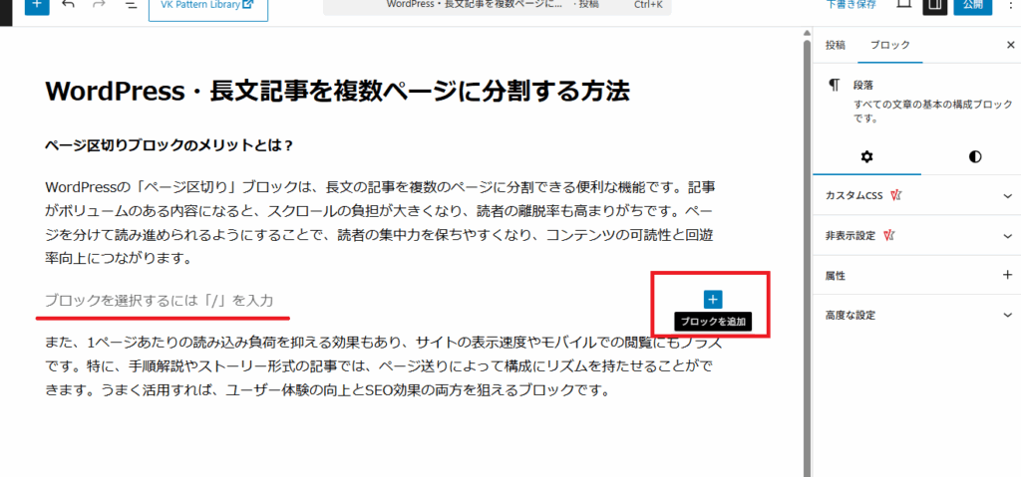1021x477 pixels.
Task: Switch to the 投稿 tab in sidebar
Action: coord(835,45)
